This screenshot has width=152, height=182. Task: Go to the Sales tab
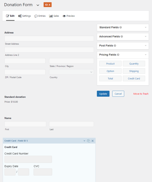(x=54, y=16)
